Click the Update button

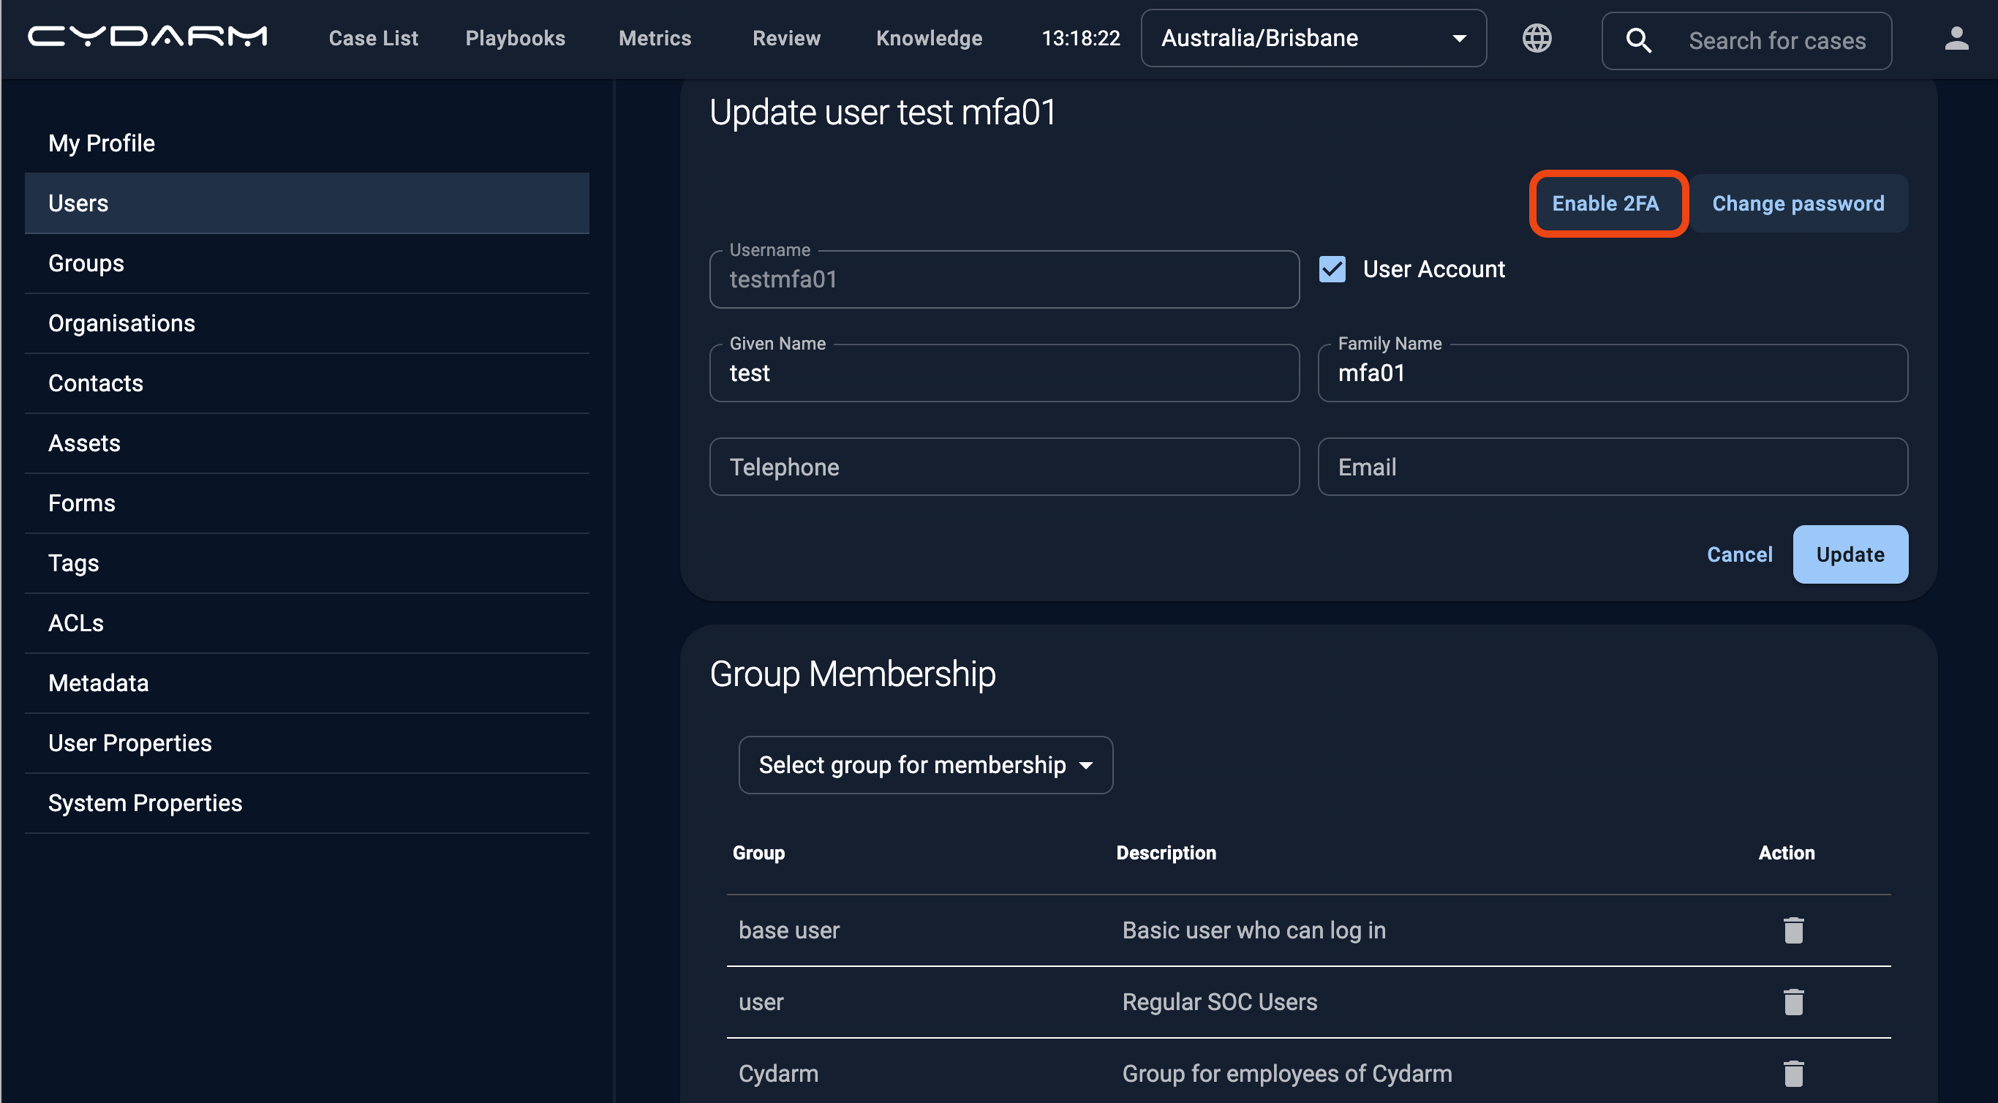1849,554
